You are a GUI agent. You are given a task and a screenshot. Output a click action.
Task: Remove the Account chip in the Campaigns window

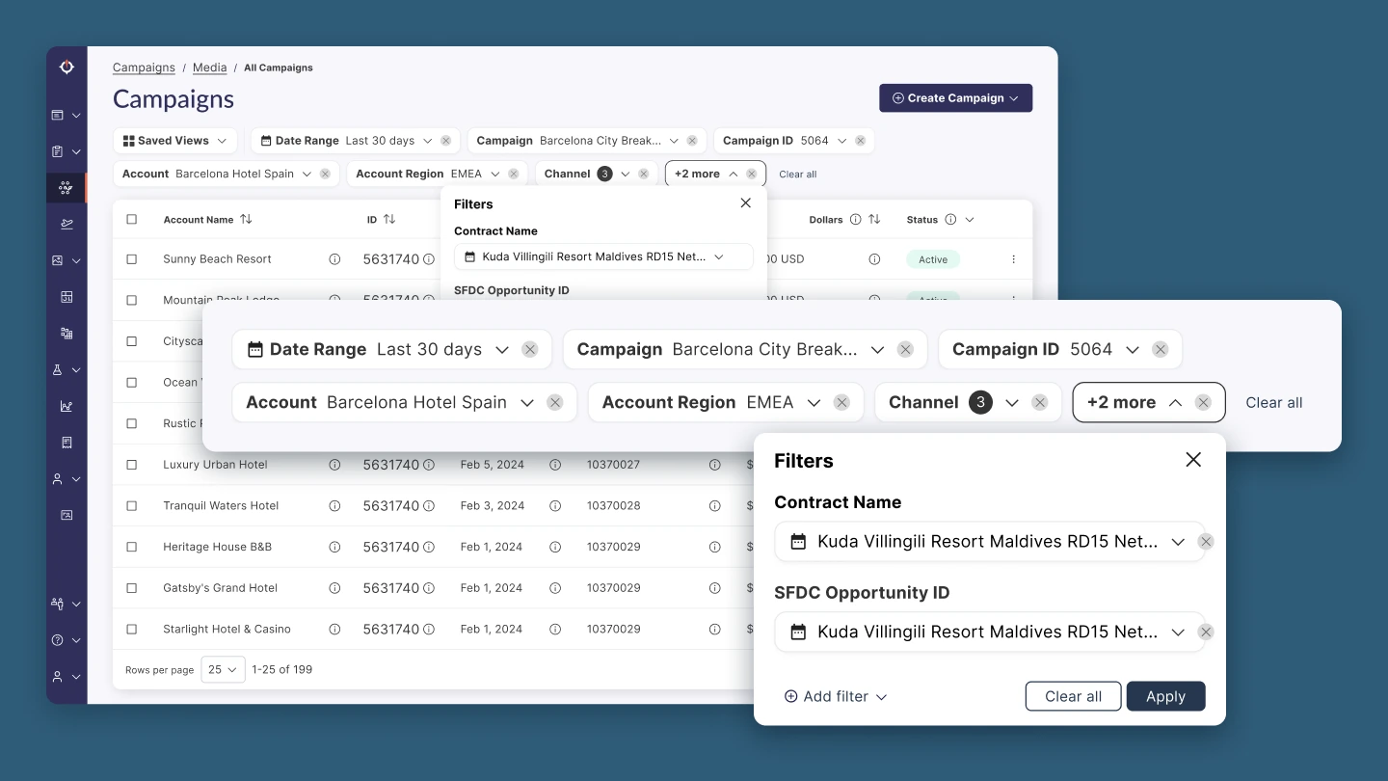coord(325,175)
